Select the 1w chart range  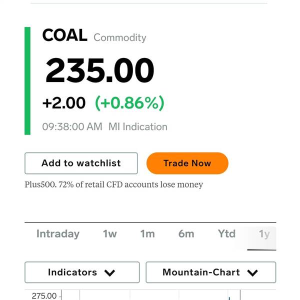click(x=110, y=234)
